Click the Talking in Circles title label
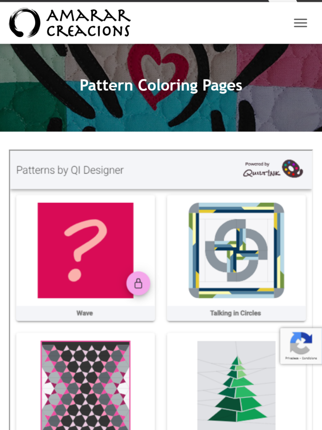 (236, 313)
